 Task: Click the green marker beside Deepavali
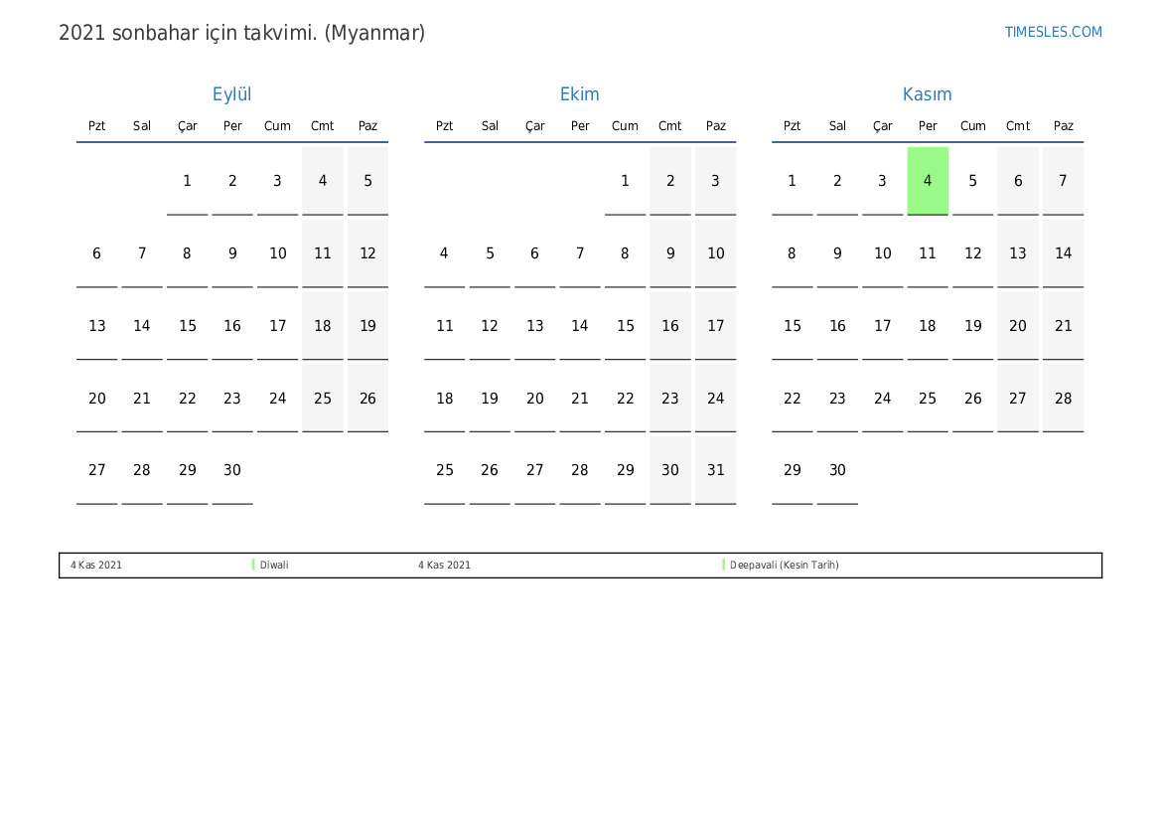[723, 565]
